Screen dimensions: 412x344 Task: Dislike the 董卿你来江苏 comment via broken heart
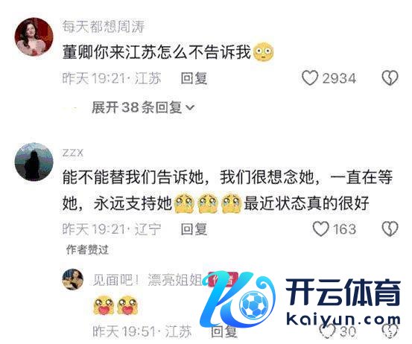tap(390, 77)
